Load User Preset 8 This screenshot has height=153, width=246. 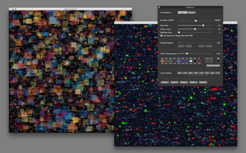point(180,73)
